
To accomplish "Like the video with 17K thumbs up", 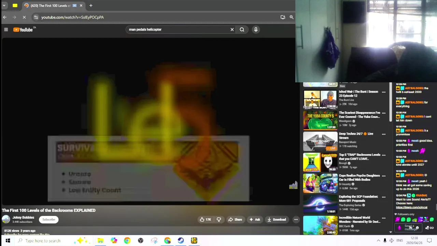I will click(x=206, y=220).
